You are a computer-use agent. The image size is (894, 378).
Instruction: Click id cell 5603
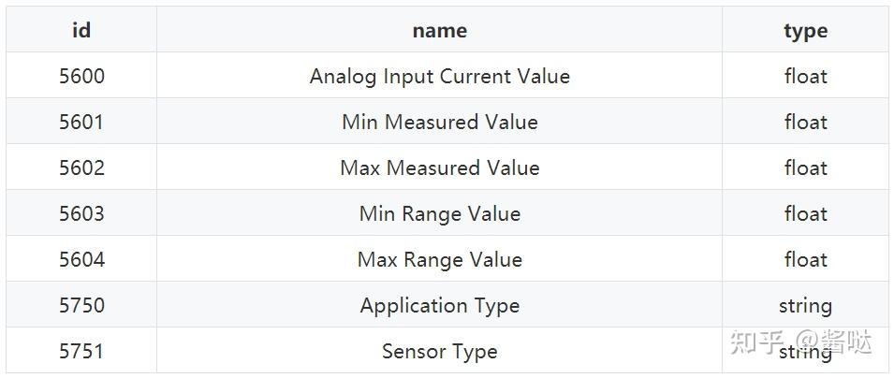pyautogui.click(x=81, y=212)
